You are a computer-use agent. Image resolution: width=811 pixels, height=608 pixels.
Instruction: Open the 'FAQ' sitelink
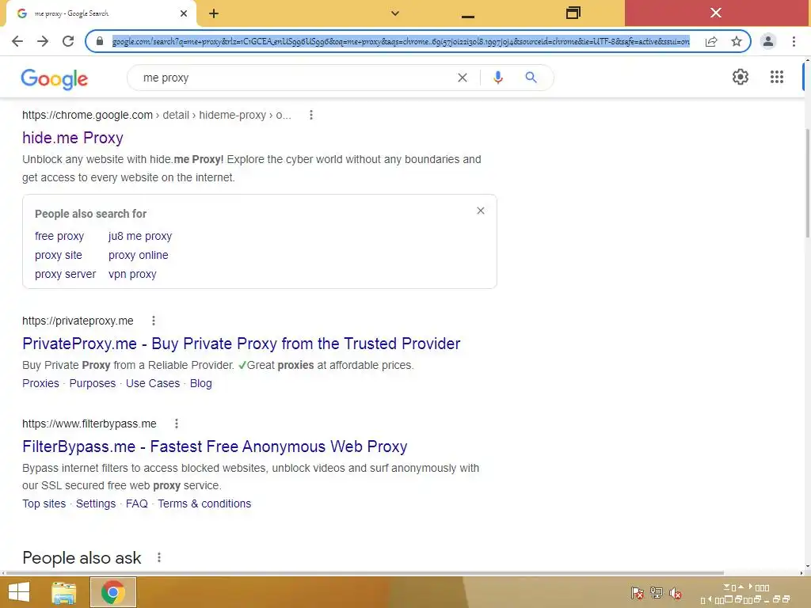[136, 504]
